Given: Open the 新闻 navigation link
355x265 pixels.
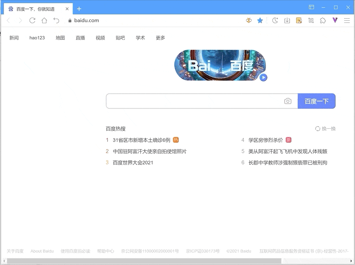Looking at the screenshot, I should click(x=14, y=38).
